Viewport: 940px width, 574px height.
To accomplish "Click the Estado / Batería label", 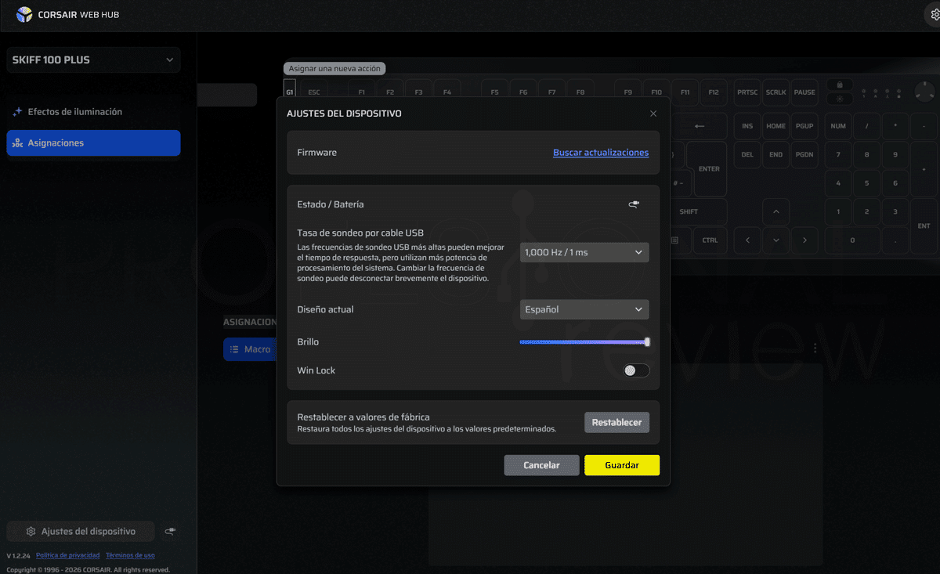I will click(331, 204).
